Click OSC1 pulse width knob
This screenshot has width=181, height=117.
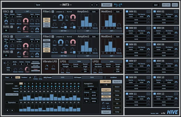6,21
